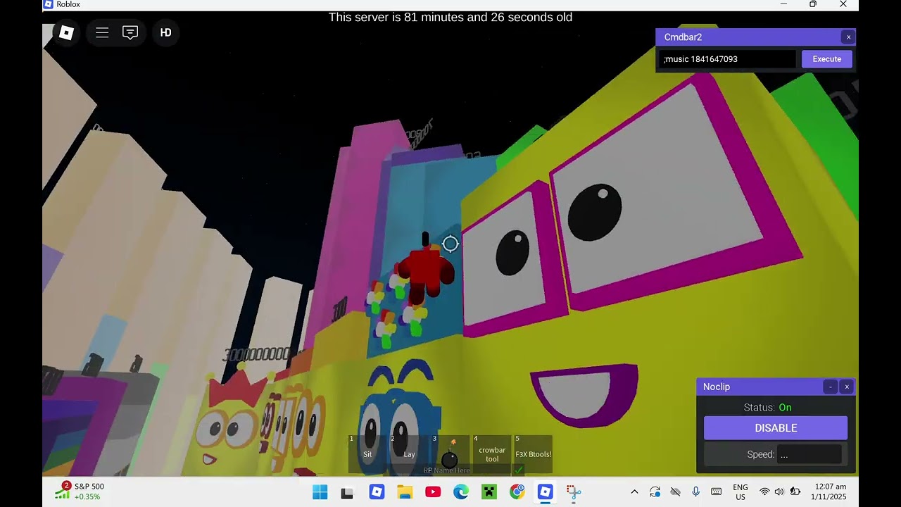Open volume speaker tray icon

pyautogui.click(x=779, y=492)
